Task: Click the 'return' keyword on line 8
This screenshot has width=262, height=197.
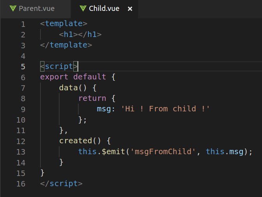Action: [x=92, y=98]
